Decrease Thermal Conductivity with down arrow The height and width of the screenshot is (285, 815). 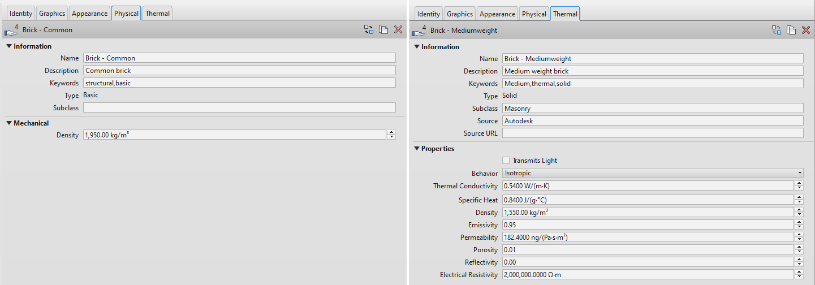(799, 188)
